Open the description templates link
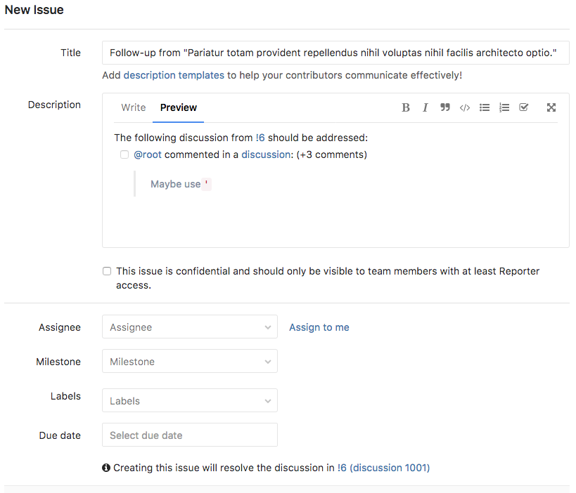The height and width of the screenshot is (493, 576). pyautogui.click(x=174, y=75)
